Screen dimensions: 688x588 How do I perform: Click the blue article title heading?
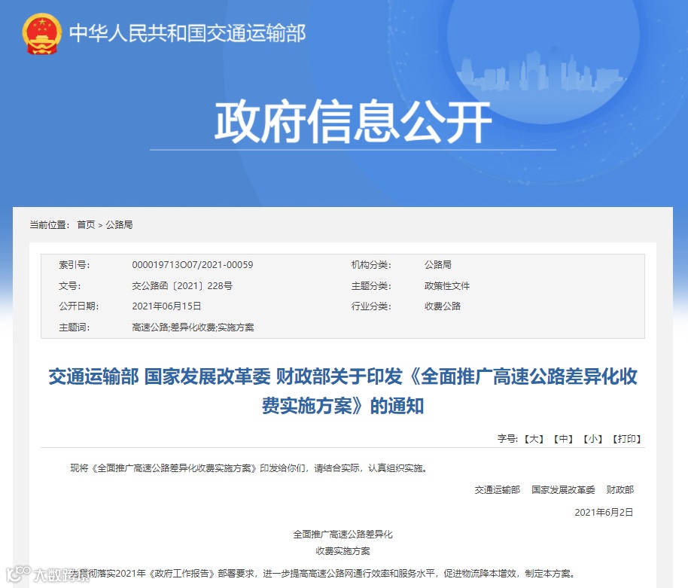tap(342, 391)
